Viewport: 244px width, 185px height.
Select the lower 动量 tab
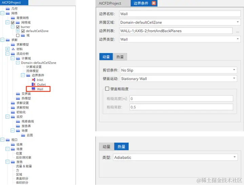(106, 146)
